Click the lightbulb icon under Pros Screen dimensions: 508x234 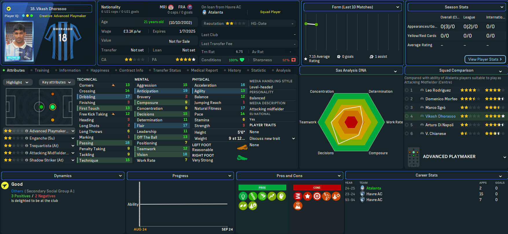point(243,196)
